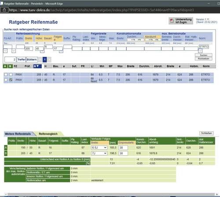
Task: Click Abrollumfang value '1891' for tire A
Action: [x=152, y=148]
